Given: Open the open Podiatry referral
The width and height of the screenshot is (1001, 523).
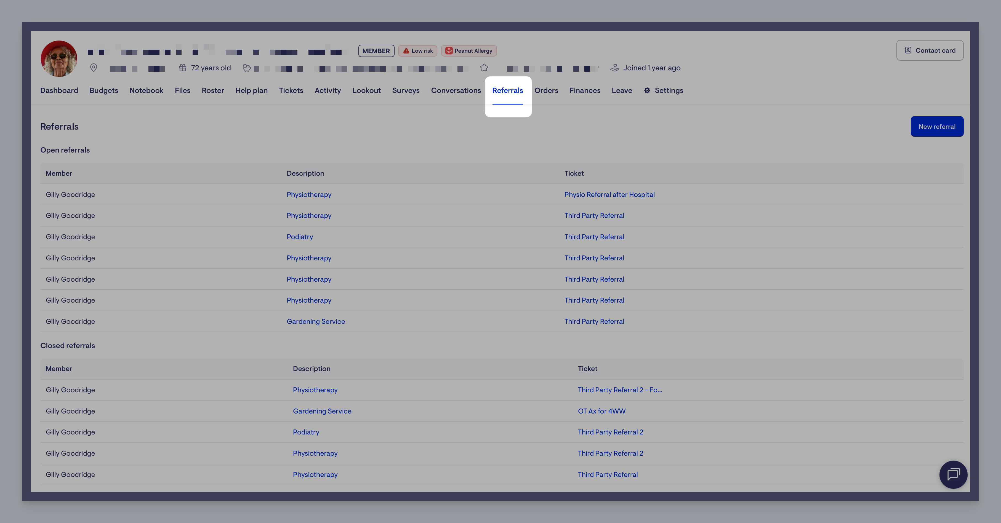Looking at the screenshot, I should click(x=300, y=237).
